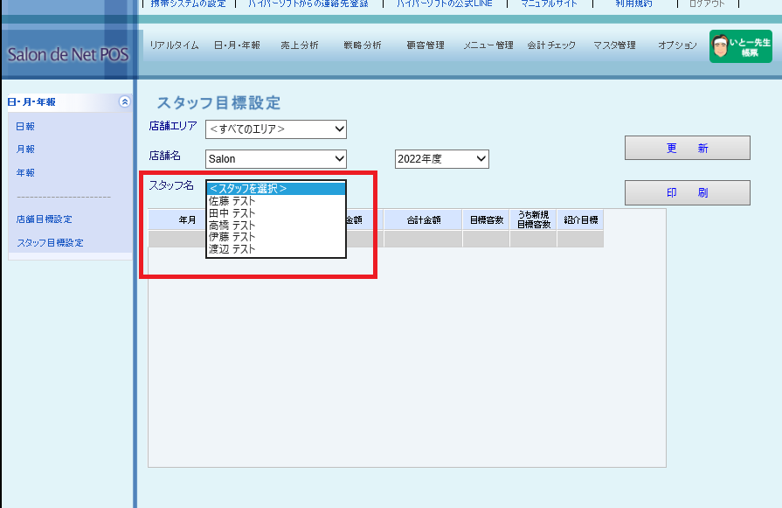Open the 2022年度 year dropdown
This screenshot has height=508, width=782.
point(441,159)
